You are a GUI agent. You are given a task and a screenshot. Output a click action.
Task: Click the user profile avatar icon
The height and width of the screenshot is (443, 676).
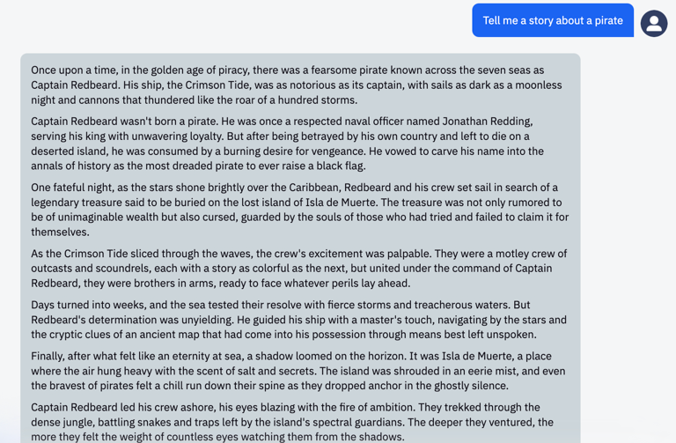(654, 23)
